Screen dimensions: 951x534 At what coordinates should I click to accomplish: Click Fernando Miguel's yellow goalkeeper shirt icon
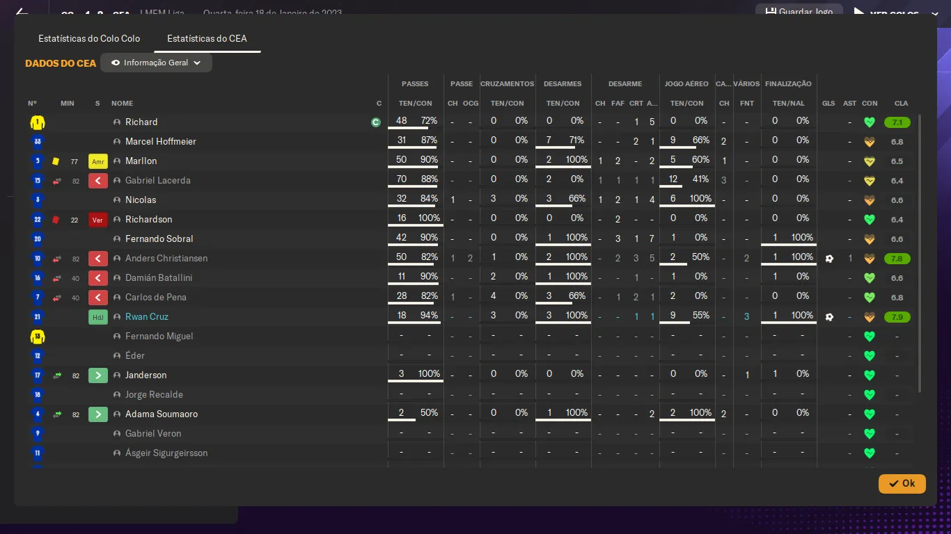coord(38,337)
